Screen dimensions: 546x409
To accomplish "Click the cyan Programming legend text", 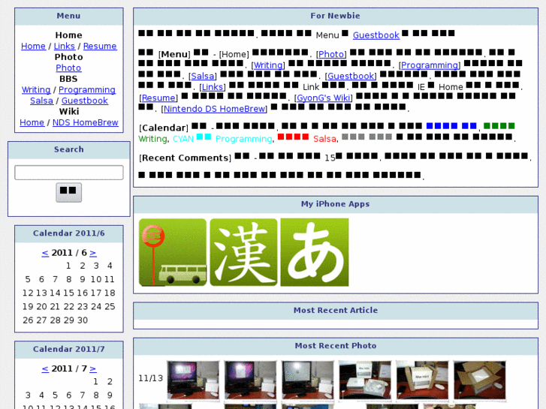I will click(x=244, y=139).
